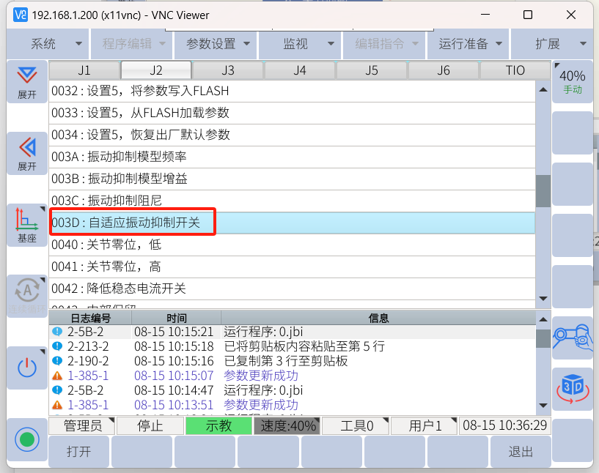Viewport: 599px width, 473px height.
Task: Open the 3D view icon
Action: [x=572, y=389]
